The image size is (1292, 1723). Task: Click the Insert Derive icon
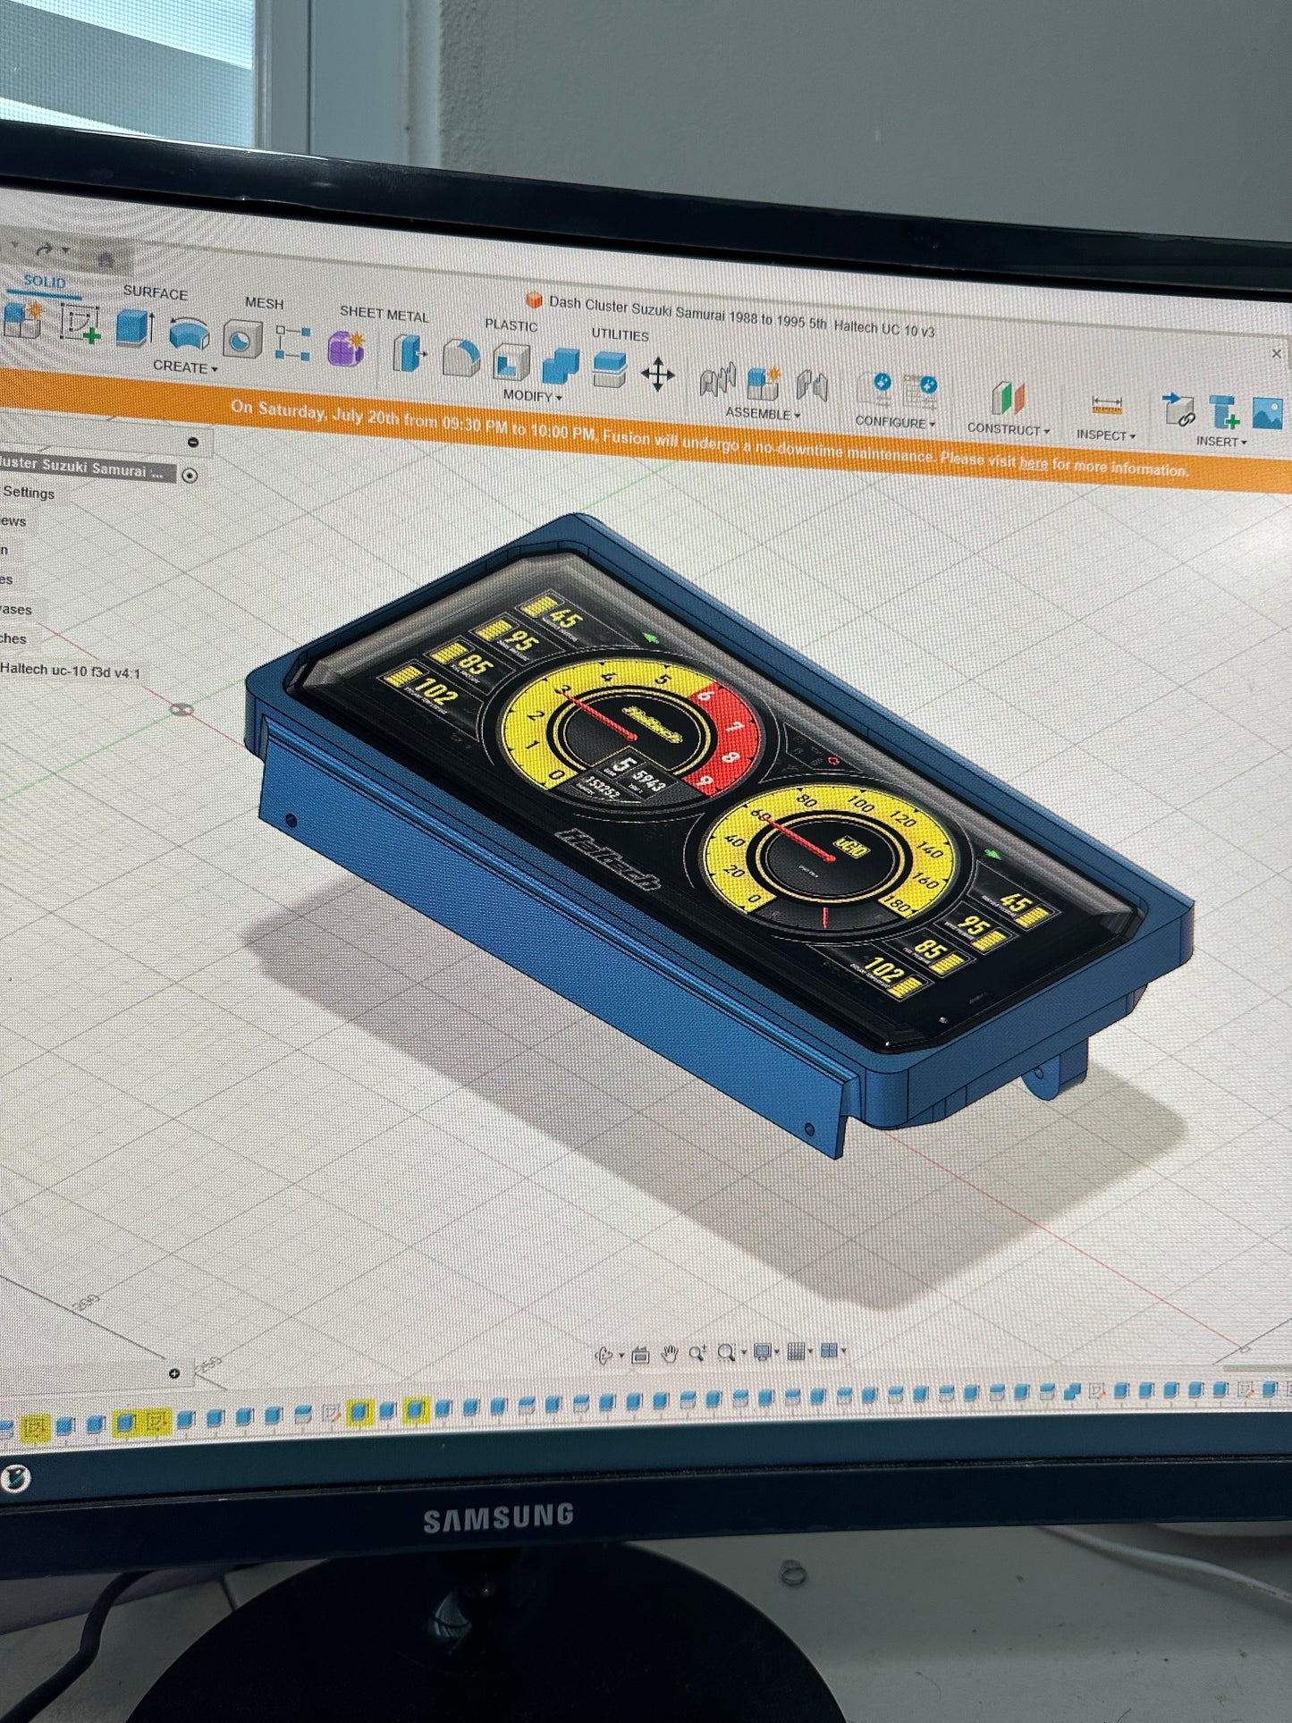[x=1178, y=410]
